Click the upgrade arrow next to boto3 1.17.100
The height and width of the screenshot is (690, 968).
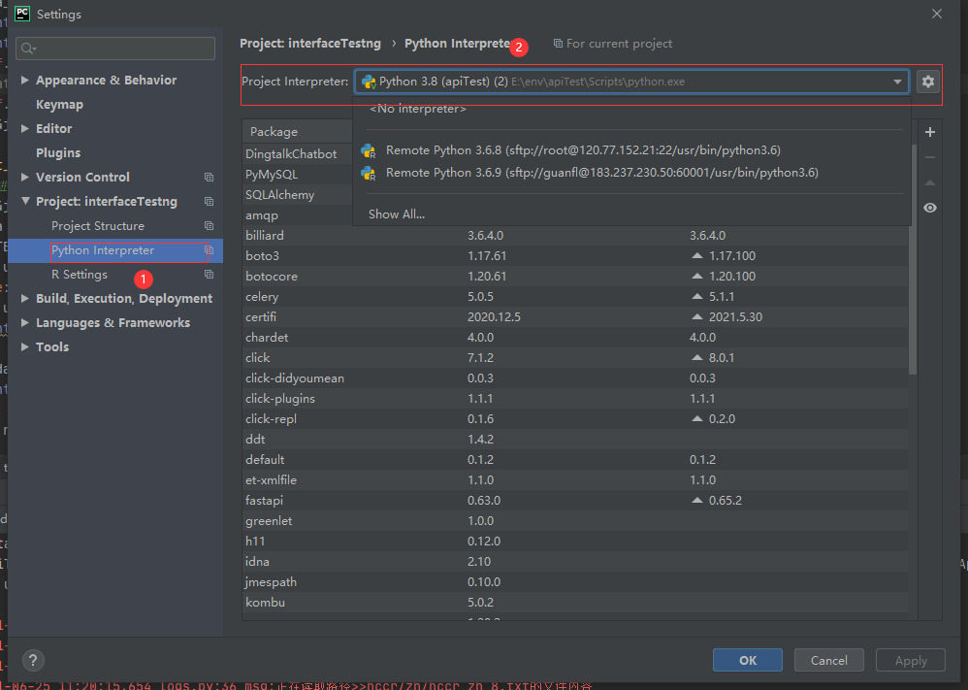point(697,256)
